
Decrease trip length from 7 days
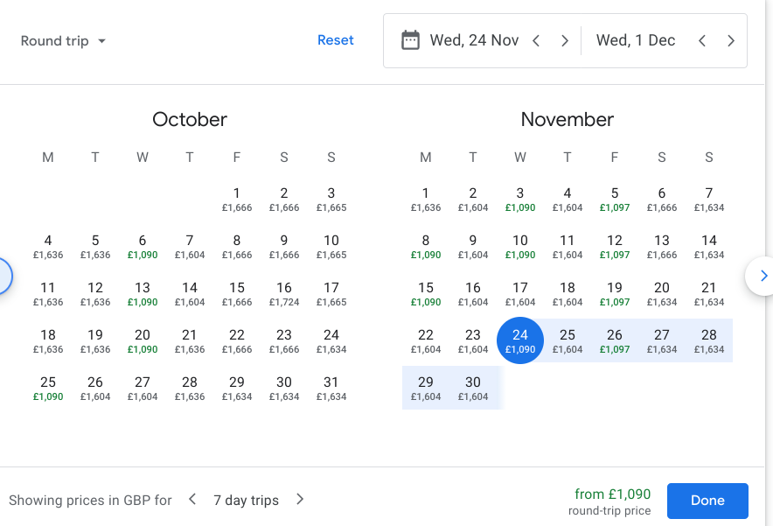(192, 500)
